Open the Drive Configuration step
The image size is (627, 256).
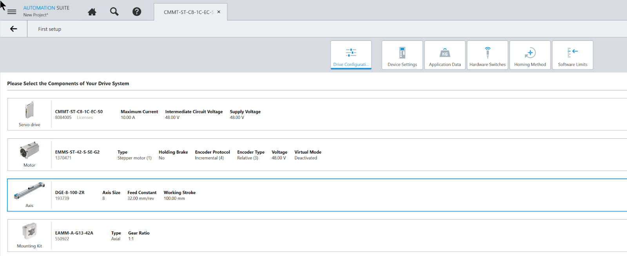[x=351, y=55]
